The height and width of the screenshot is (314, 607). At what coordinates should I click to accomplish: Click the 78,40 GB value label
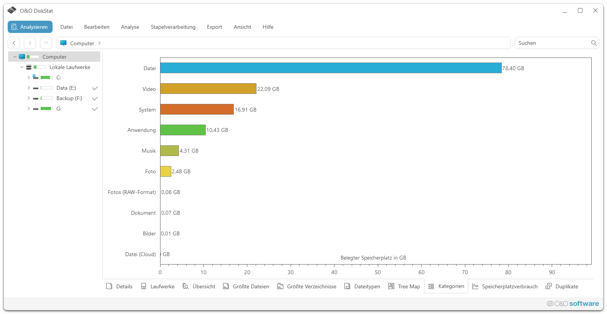(x=513, y=68)
